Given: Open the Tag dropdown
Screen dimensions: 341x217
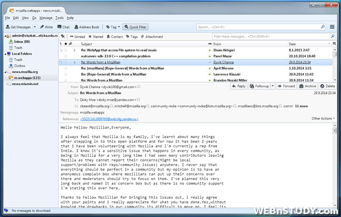Looking at the screenshot, I should pyautogui.click(x=113, y=27).
